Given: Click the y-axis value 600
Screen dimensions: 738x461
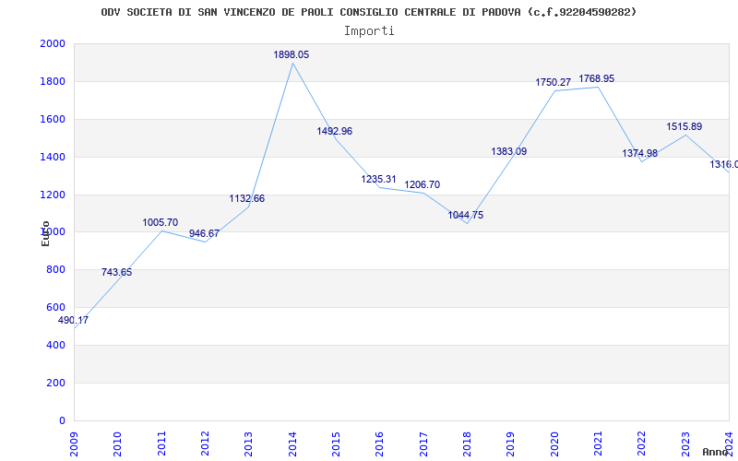Looking at the screenshot, I should 55,308.
